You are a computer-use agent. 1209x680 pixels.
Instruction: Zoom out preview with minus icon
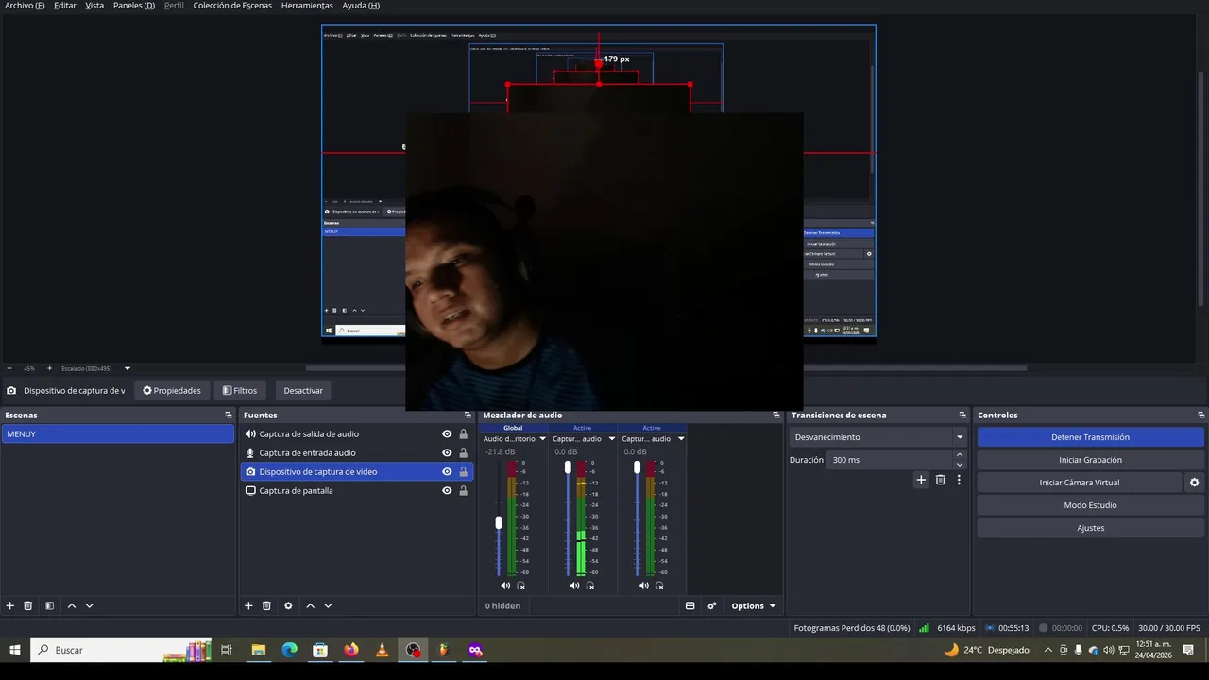(9, 368)
